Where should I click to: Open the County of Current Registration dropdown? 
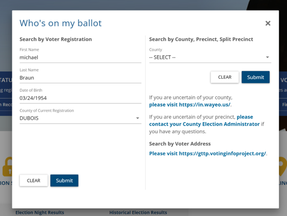tap(80, 118)
